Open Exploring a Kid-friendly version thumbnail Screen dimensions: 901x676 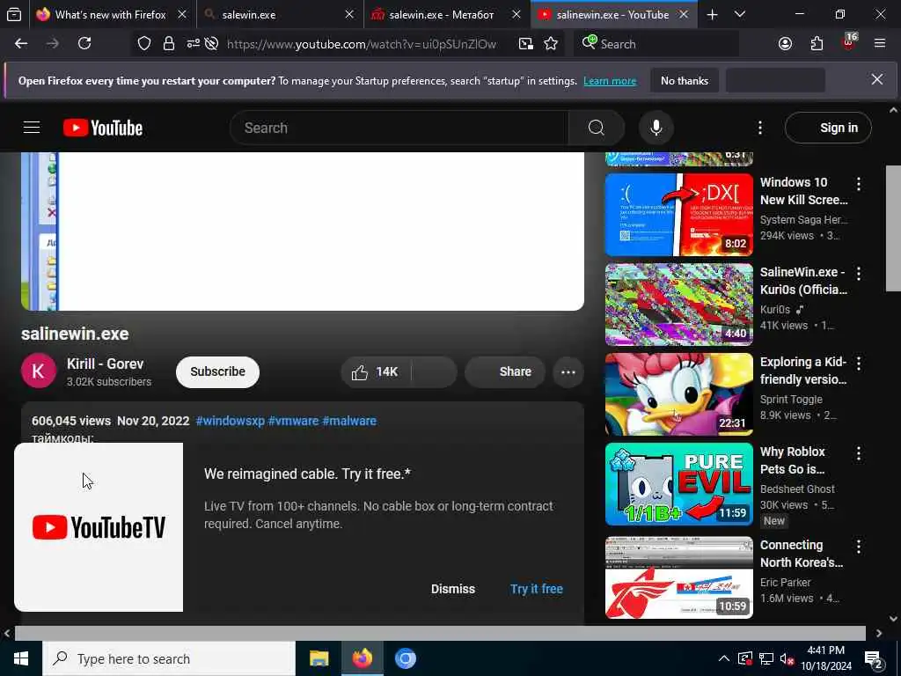click(x=679, y=393)
